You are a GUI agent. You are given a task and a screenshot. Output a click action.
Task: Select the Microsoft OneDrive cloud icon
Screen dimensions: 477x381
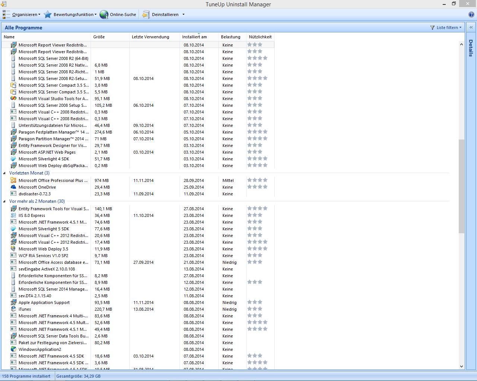[13, 187]
